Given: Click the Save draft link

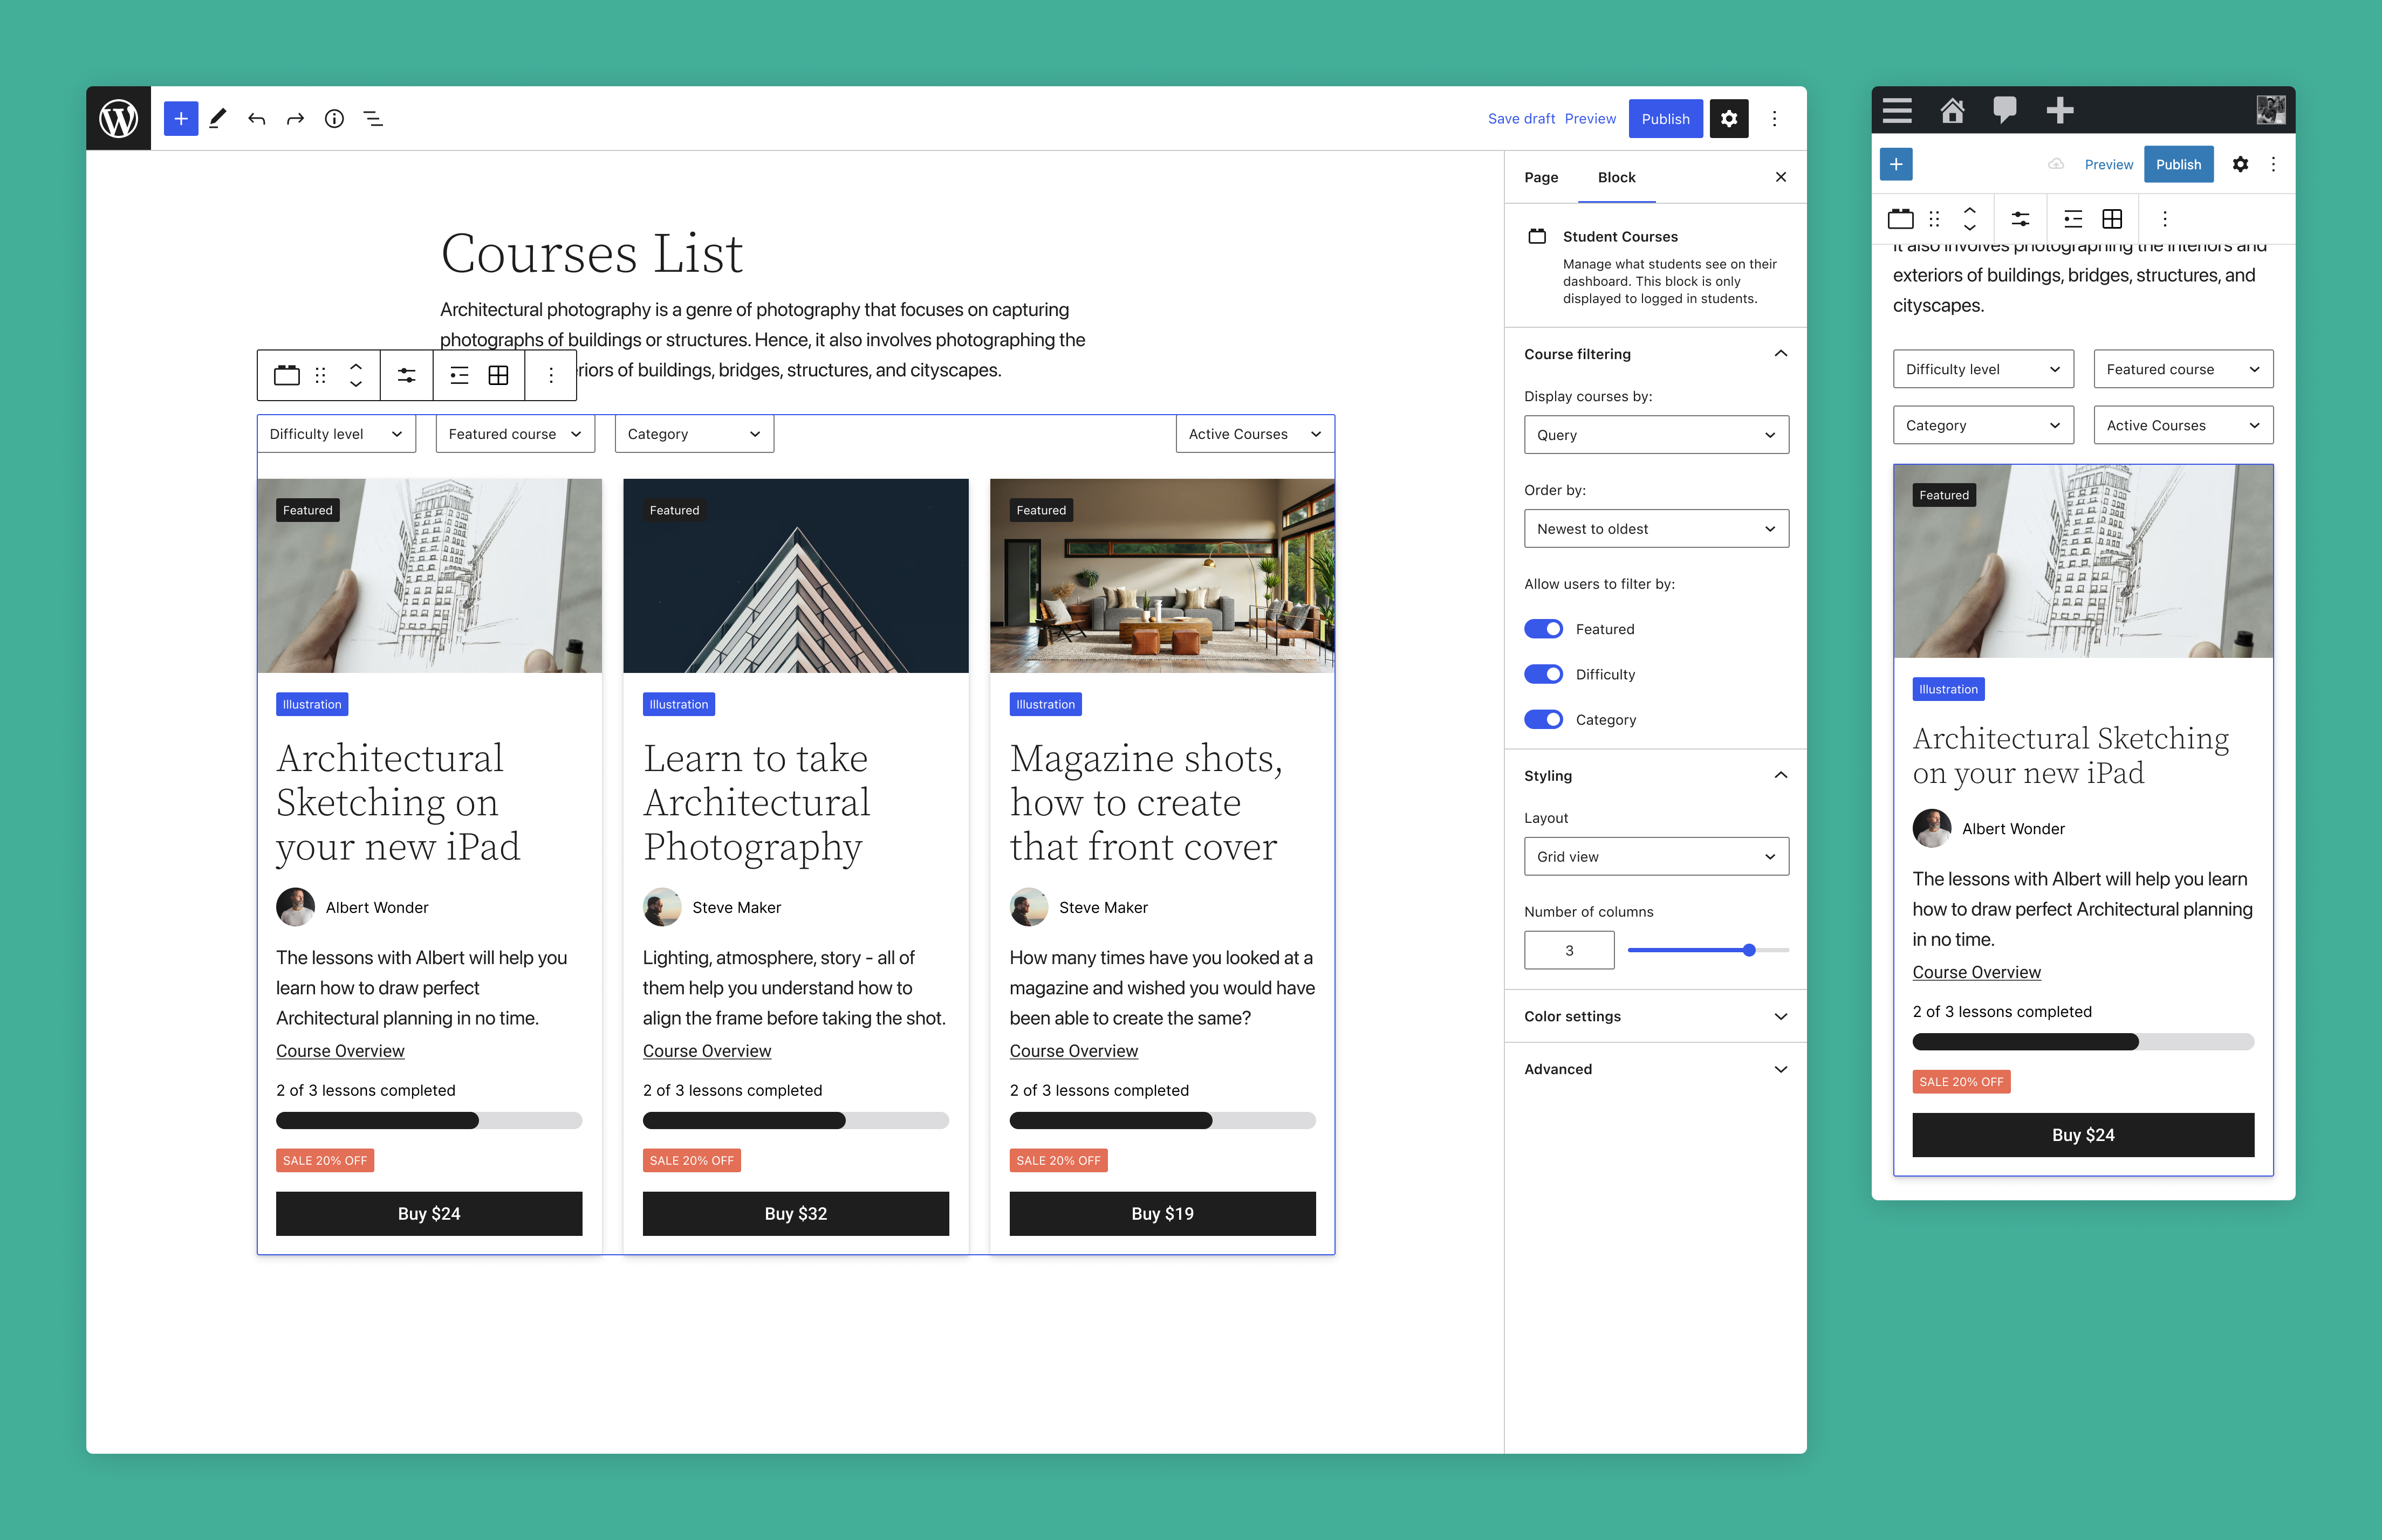Looking at the screenshot, I should tap(1521, 118).
